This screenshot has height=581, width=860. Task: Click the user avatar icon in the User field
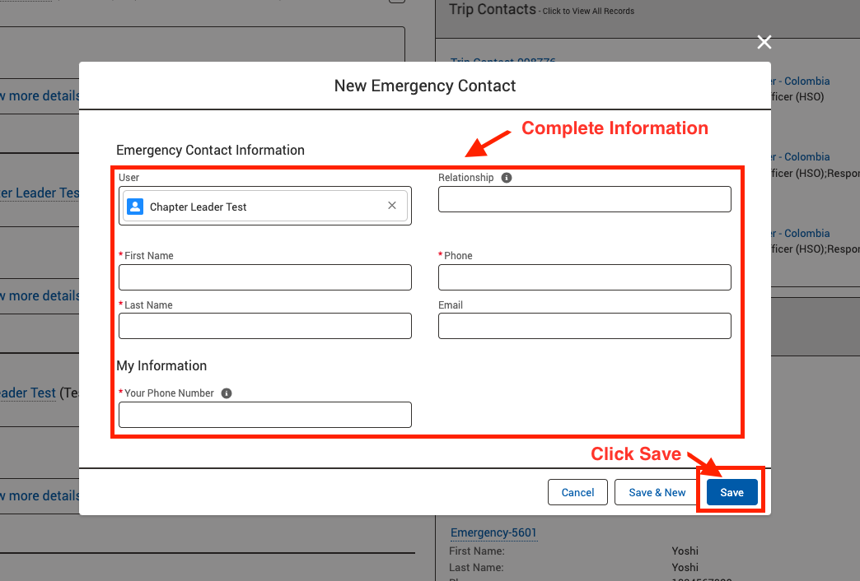click(135, 207)
